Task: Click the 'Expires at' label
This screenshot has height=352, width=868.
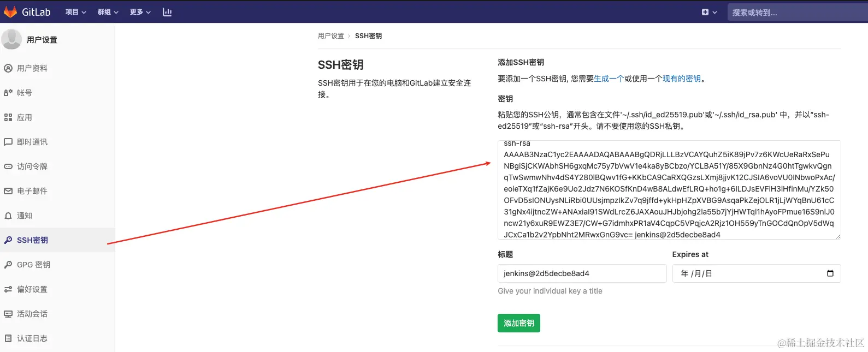Action: click(690, 254)
